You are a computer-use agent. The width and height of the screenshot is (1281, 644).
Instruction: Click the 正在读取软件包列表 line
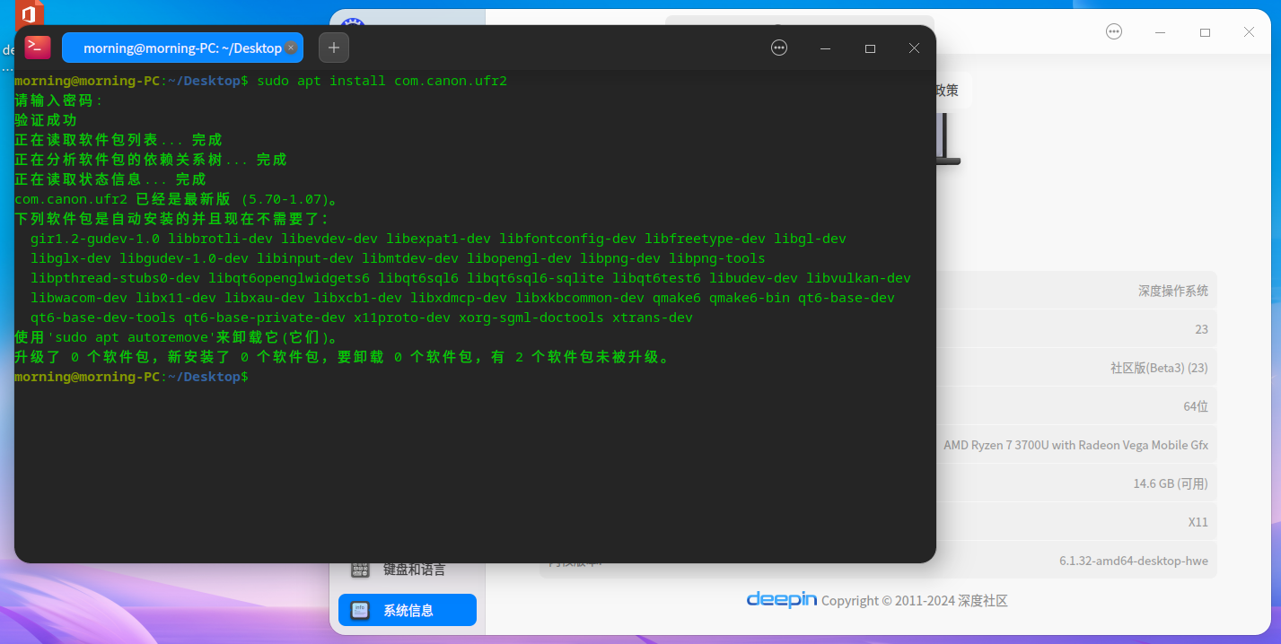click(118, 140)
